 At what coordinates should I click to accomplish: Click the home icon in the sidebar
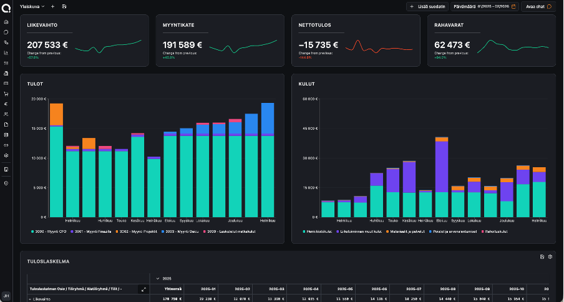click(x=6, y=22)
